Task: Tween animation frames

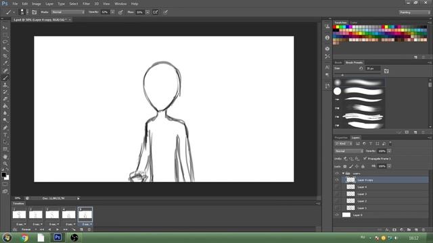Action: click(74, 230)
